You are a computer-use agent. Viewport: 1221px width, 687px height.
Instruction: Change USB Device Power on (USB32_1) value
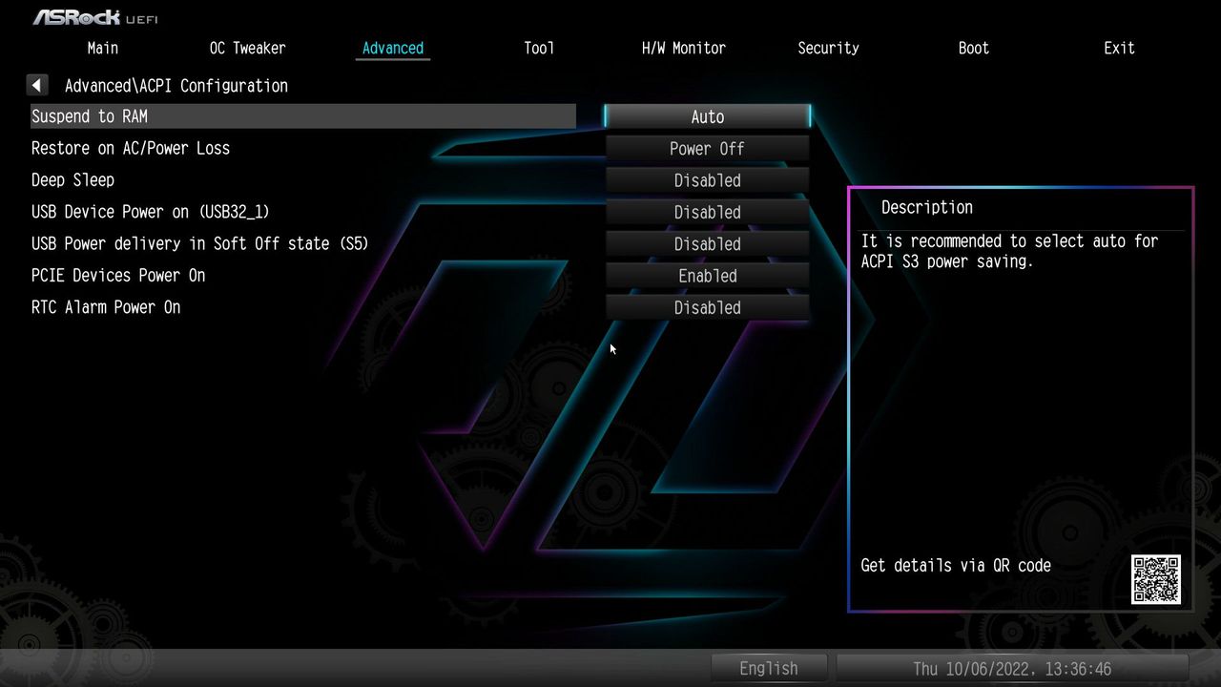click(x=708, y=212)
